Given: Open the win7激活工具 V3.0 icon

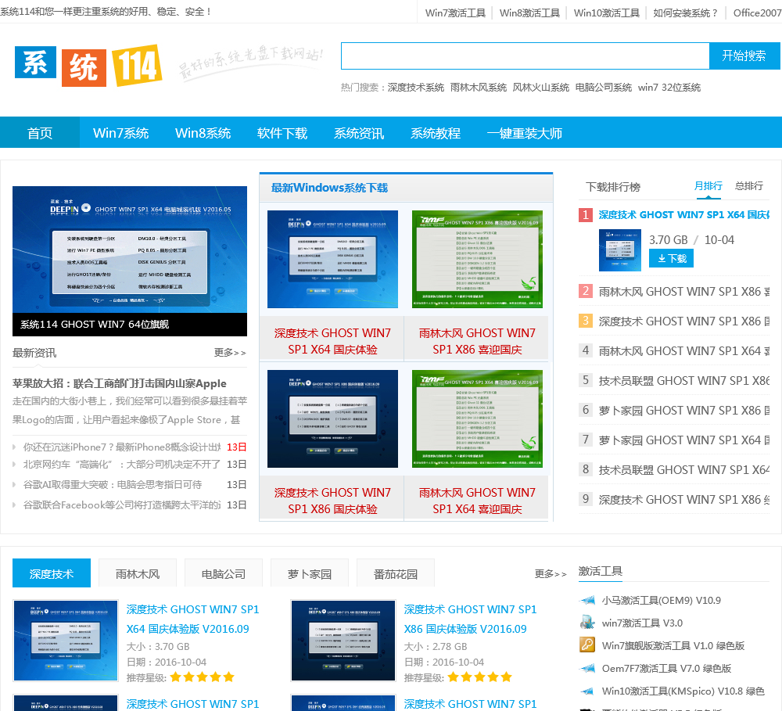Looking at the screenshot, I should click(588, 623).
